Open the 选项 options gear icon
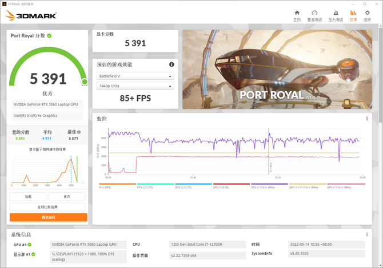This screenshot has height=268, width=383. tap(367, 15)
